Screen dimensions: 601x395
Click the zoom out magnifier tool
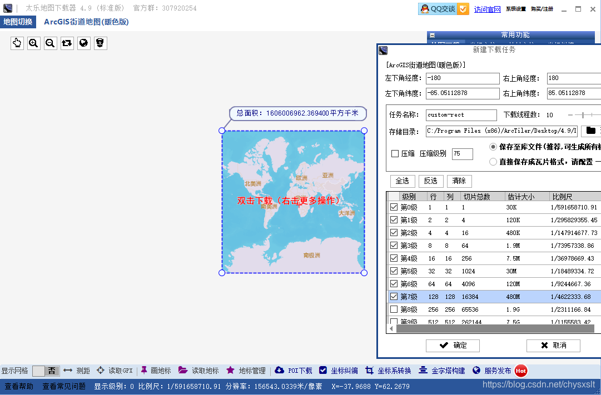point(50,43)
